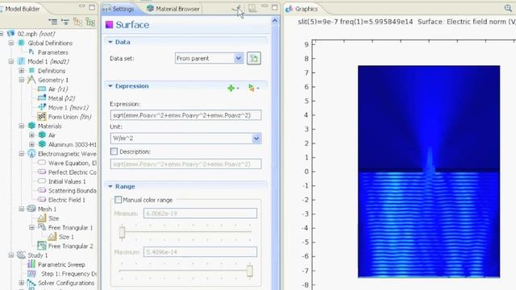This screenshot has height=290, width=516.
Task: Select the 02.mph root node
Action: pos(36,34)
